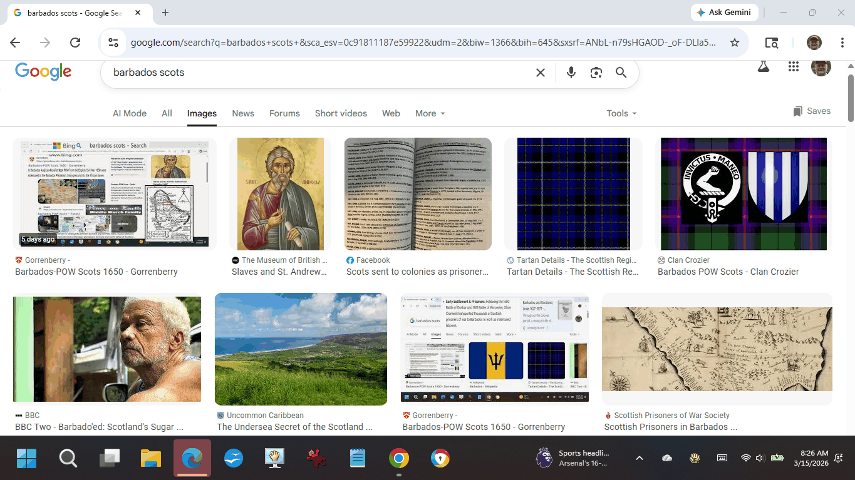Viewport: 855px width, 480px height.
Task: Switch to the News tab
Action: click(243, 113)
